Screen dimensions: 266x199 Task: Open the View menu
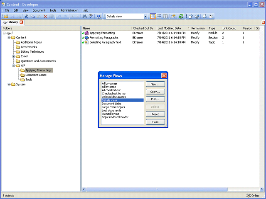(25, 10)
